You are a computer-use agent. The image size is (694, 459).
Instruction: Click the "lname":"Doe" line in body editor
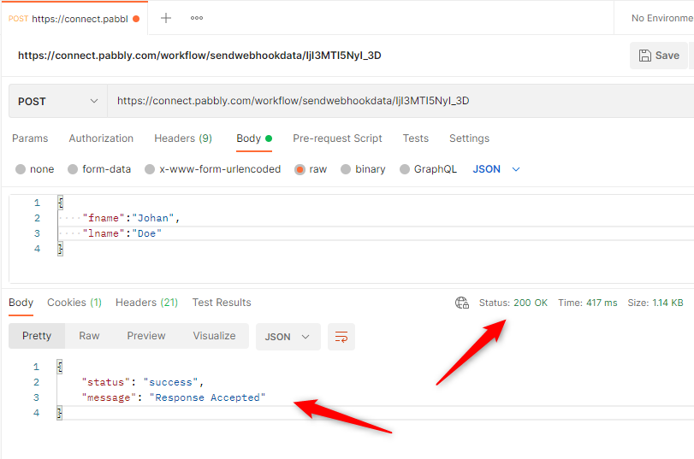(122, 233)
